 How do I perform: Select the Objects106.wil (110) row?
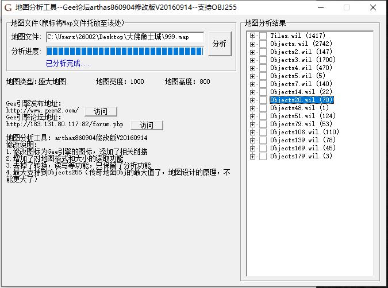(305, 132)
